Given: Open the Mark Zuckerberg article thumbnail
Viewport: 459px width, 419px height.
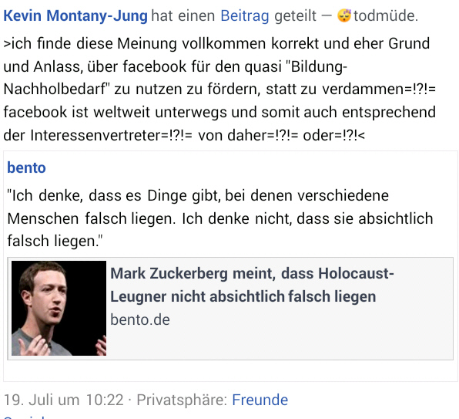Looking at the screenshot, I should click(x=59, y=308).
